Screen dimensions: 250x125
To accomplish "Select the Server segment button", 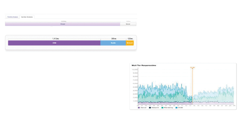I will [128, 24].
